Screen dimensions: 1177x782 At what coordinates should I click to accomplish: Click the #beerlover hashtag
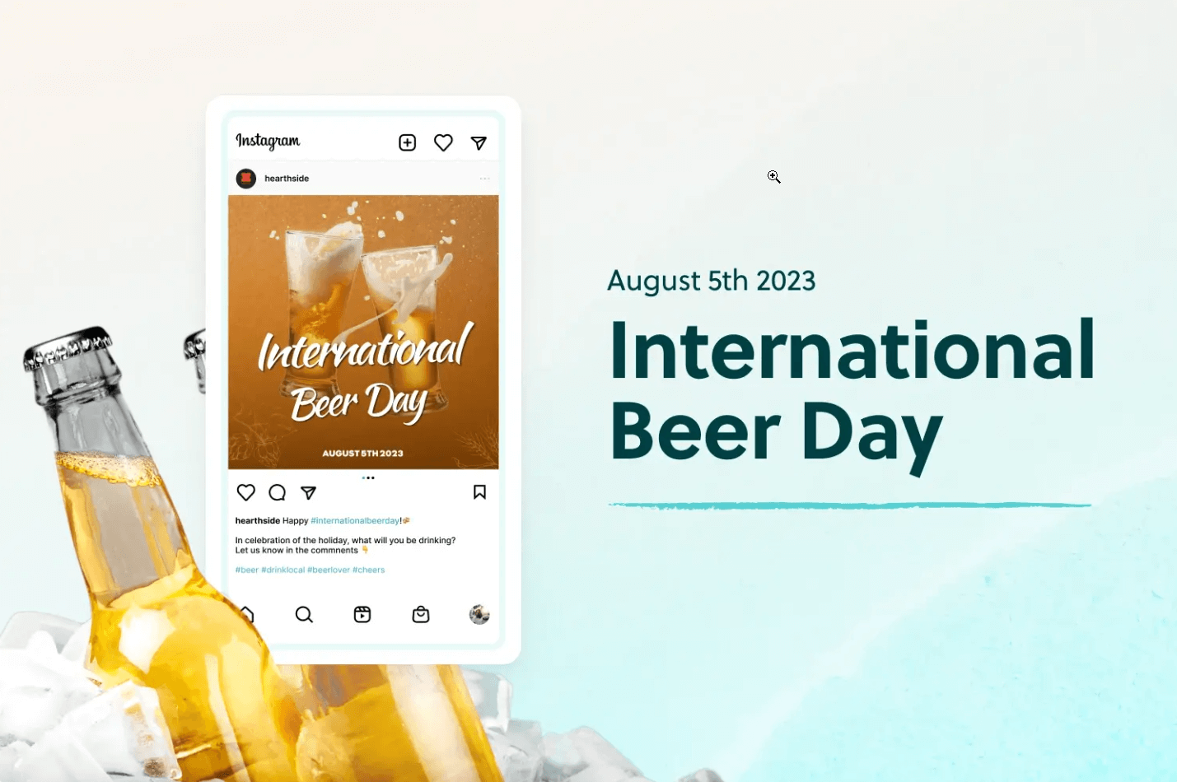[329, 570]
